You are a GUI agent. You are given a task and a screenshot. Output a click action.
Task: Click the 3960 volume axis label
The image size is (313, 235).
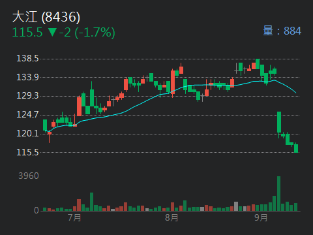(x=29, y=176)
